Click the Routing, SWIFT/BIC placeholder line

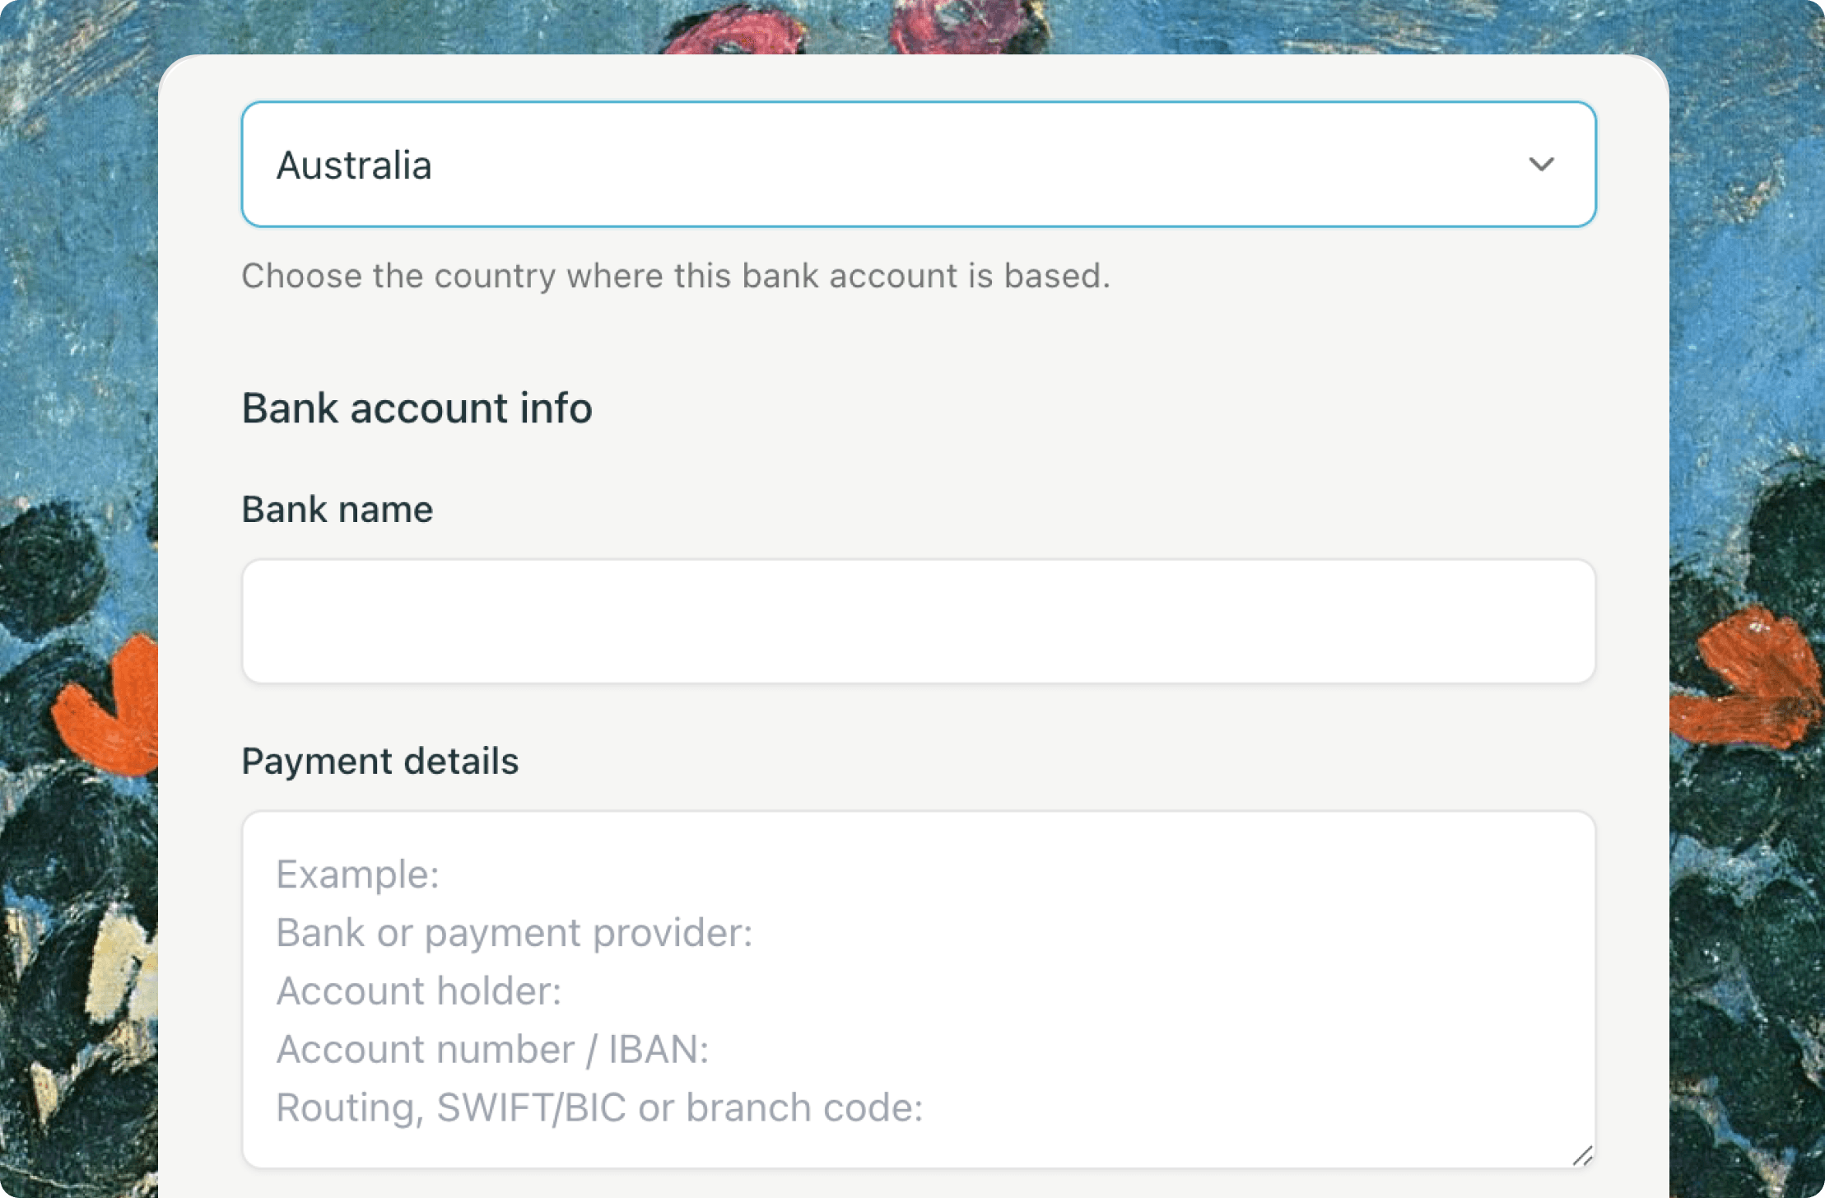599,1107
